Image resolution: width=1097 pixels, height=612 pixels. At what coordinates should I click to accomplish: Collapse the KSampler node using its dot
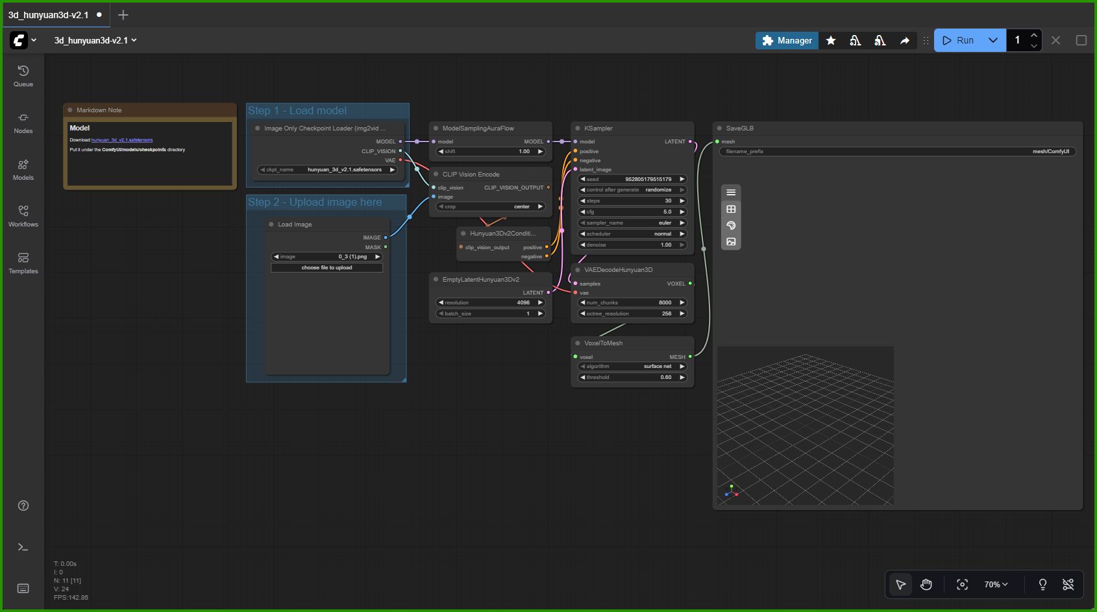[578, 129]
